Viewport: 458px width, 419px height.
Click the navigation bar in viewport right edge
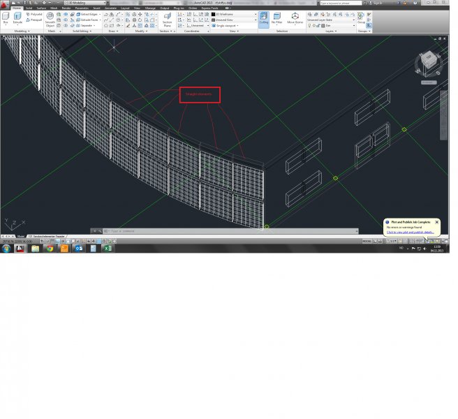pos(443,115)
